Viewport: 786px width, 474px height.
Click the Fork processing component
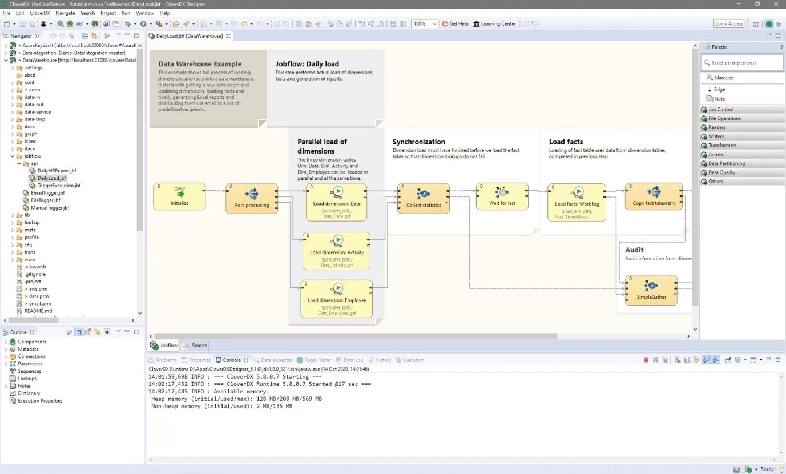[252, 198]
